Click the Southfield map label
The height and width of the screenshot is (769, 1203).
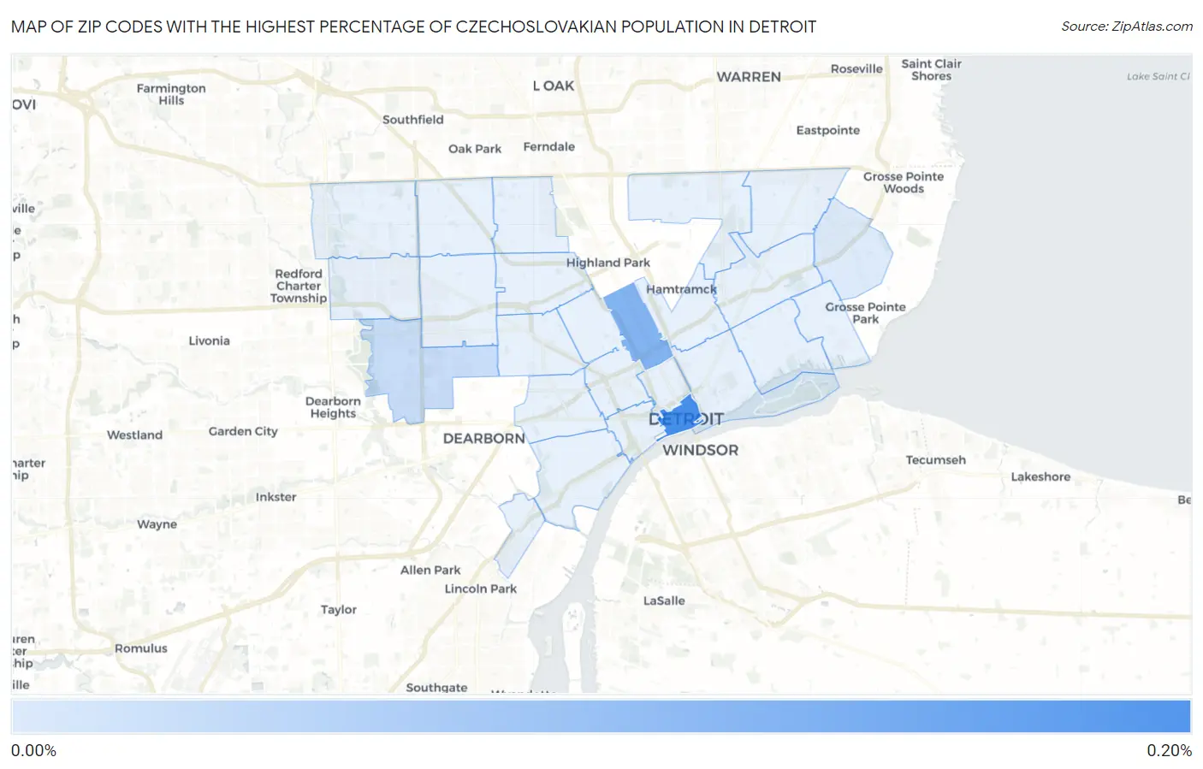(x=413, y=120)
